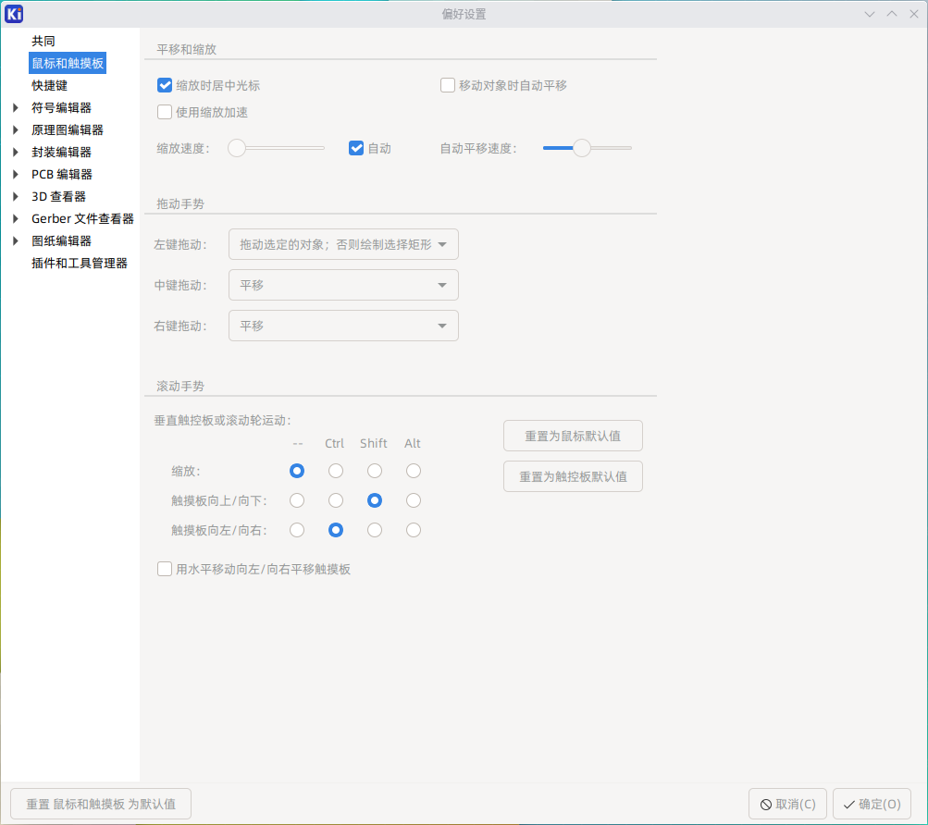Switch to the 快捷键 page

pos(48,85)
